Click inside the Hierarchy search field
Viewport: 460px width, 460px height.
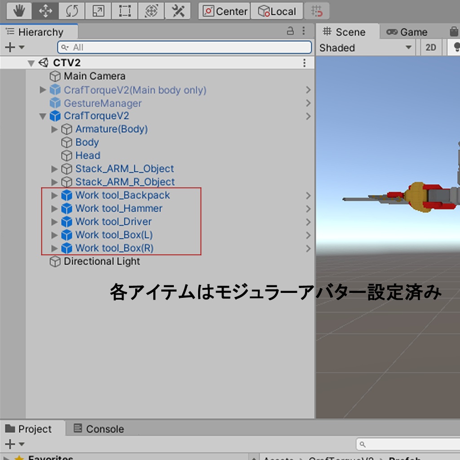pyautogui.click(x=180, y=47)
